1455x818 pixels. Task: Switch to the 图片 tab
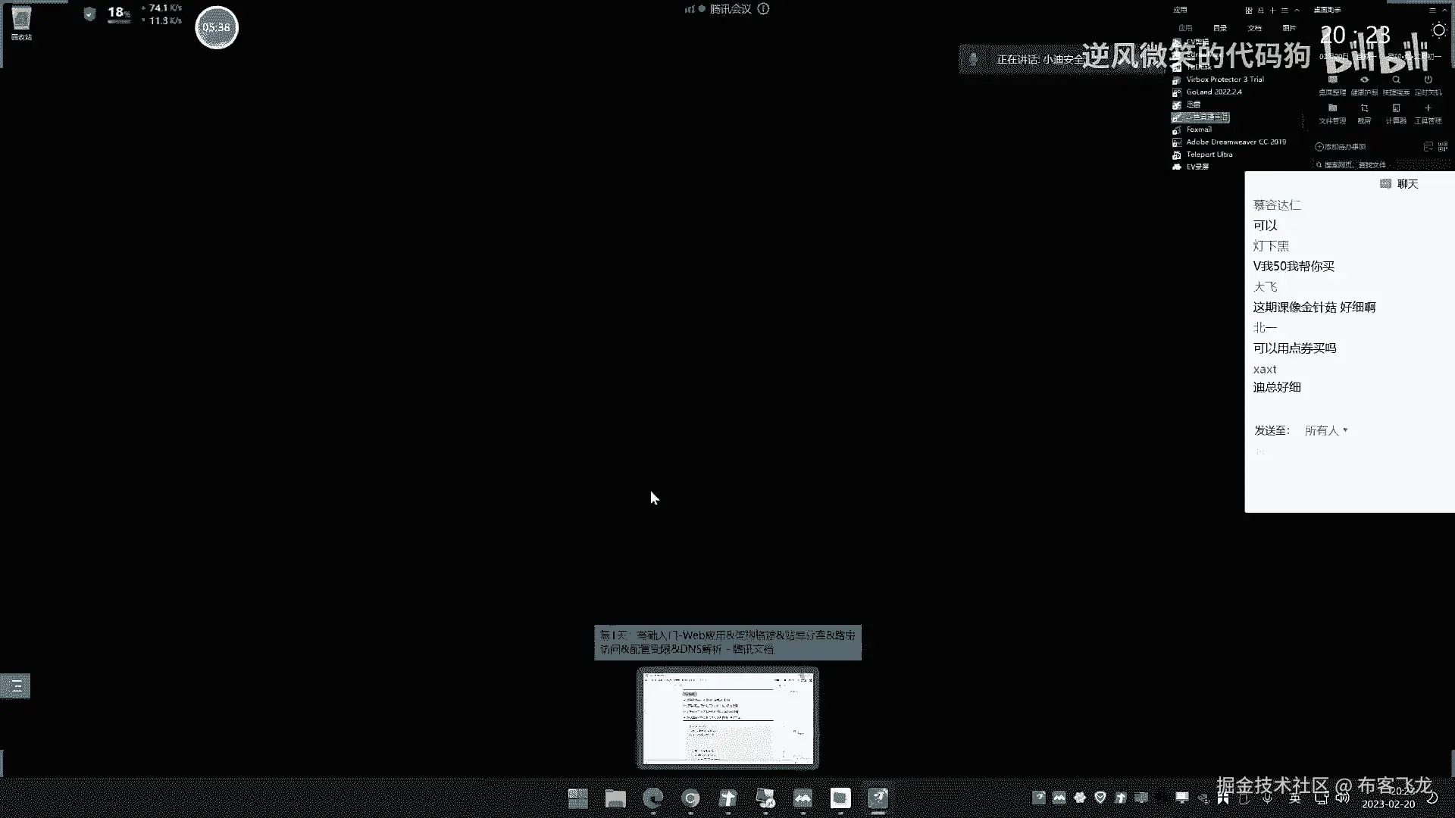pyautogui.click(x=1289, y=28)
